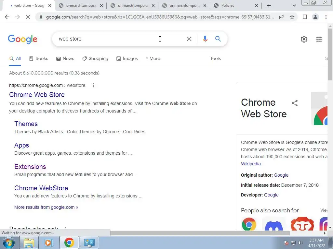Click the network icon in the system tray
The image size is (333, 249).
click(x=293, y=243)
